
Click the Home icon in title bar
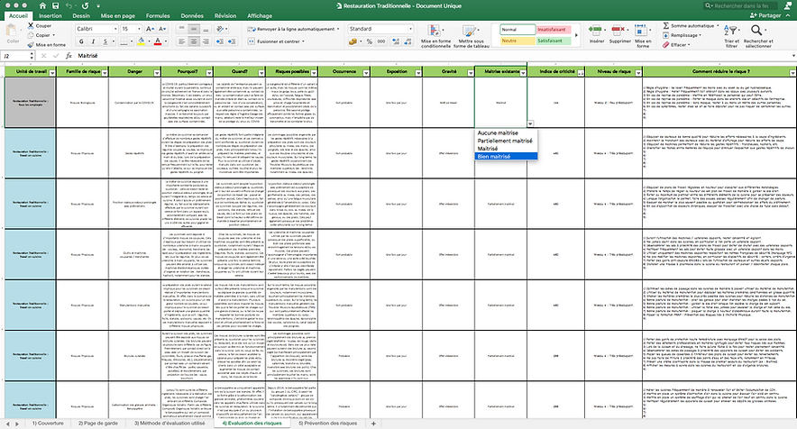pyautogui.click(x=42, y=5)
